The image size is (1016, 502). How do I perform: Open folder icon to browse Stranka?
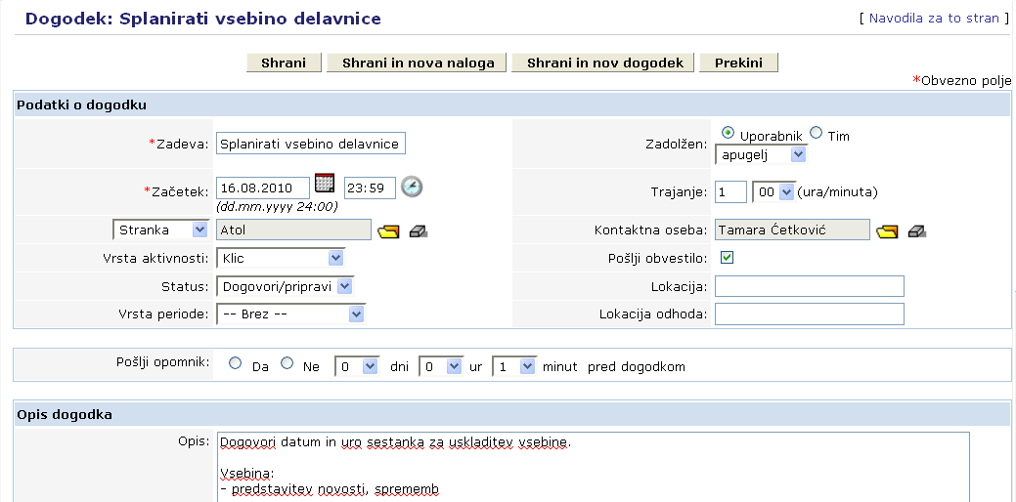(x=389, y=231)
